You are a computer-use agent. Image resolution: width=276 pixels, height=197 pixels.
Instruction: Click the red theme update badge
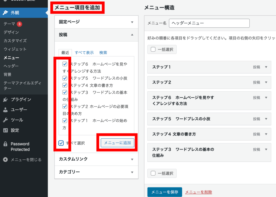[19, 24]
